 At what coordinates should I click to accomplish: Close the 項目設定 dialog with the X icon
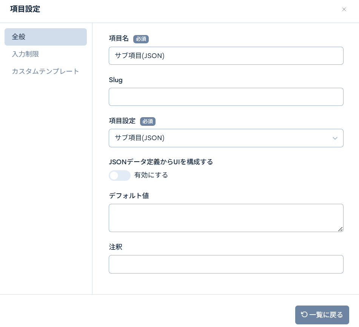(x=344, y=9)
